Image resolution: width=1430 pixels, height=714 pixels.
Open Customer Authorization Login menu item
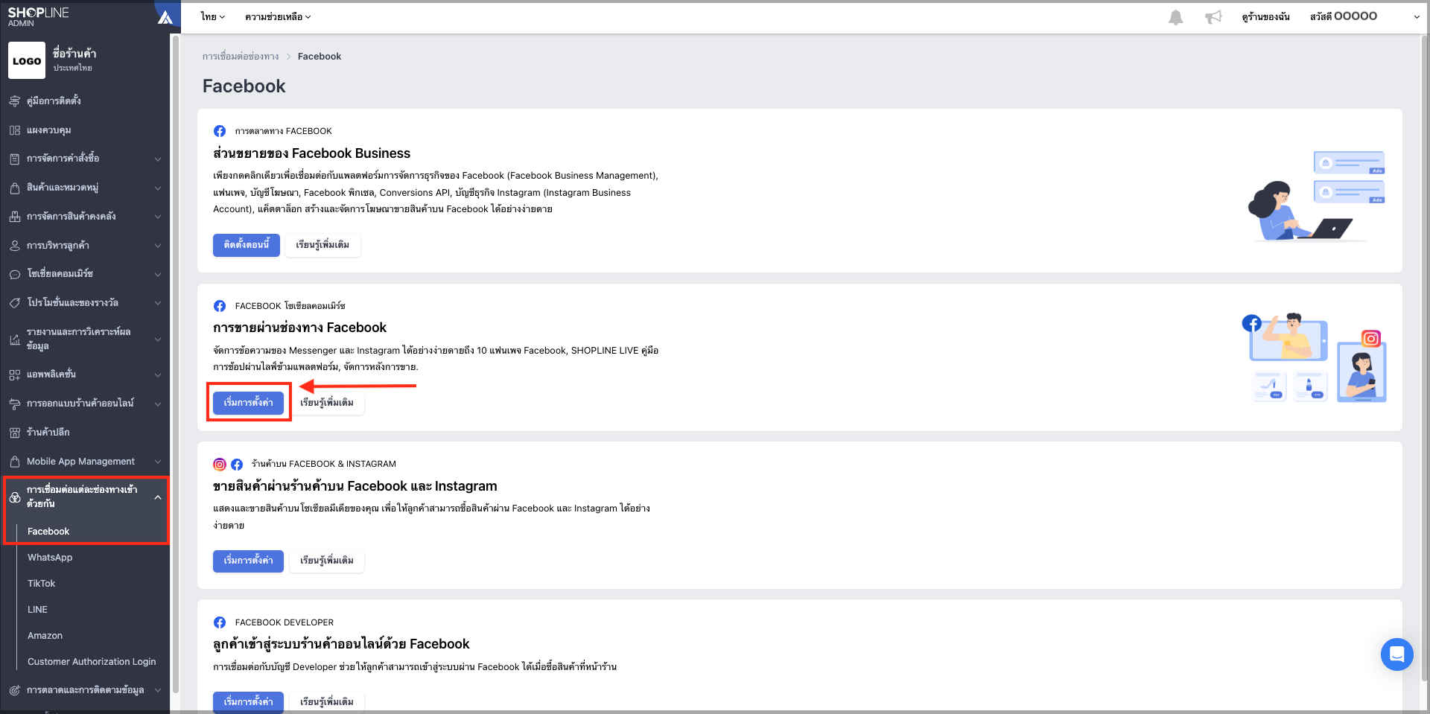click(92, 662)
